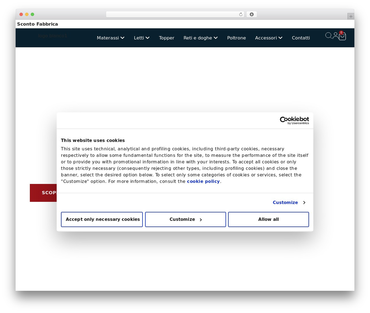Open the Poltrone menu item

click(x=236, y=38)
